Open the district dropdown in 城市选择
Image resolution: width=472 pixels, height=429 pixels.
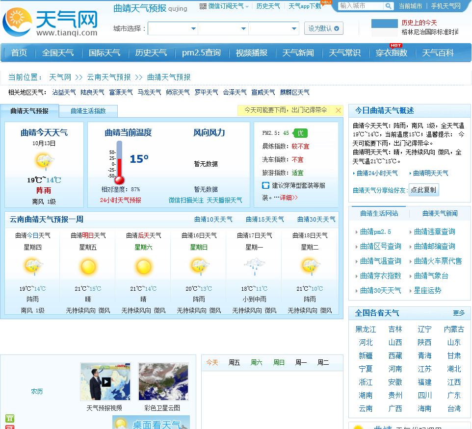[274, 28]
